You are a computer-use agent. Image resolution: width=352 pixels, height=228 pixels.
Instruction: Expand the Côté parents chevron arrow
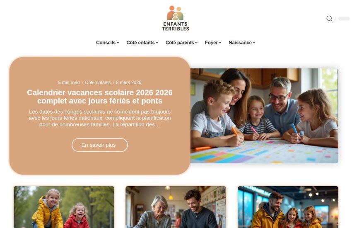tap(196, 43)
